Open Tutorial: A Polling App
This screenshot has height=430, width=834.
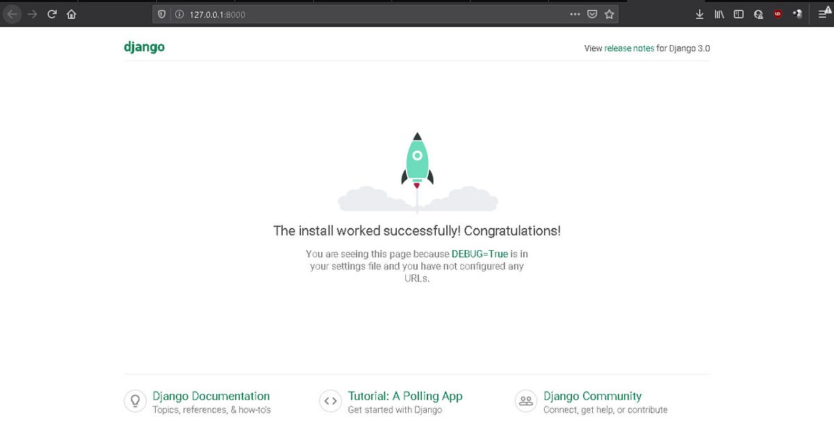[x=404, y=396]
